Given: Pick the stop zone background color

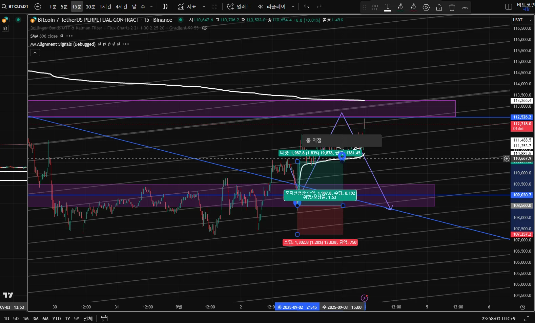Looking at the screenshot, I should 413,7.
